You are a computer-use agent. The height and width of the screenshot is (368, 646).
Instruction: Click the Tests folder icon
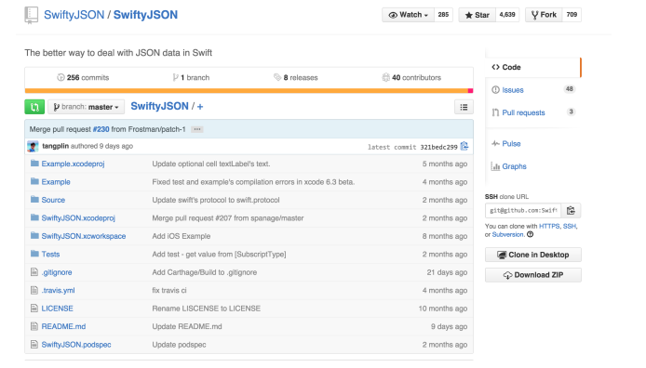click(34, 254)
